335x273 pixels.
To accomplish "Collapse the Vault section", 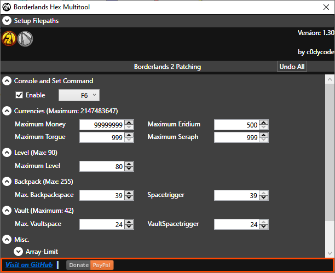I will (7, 211).
